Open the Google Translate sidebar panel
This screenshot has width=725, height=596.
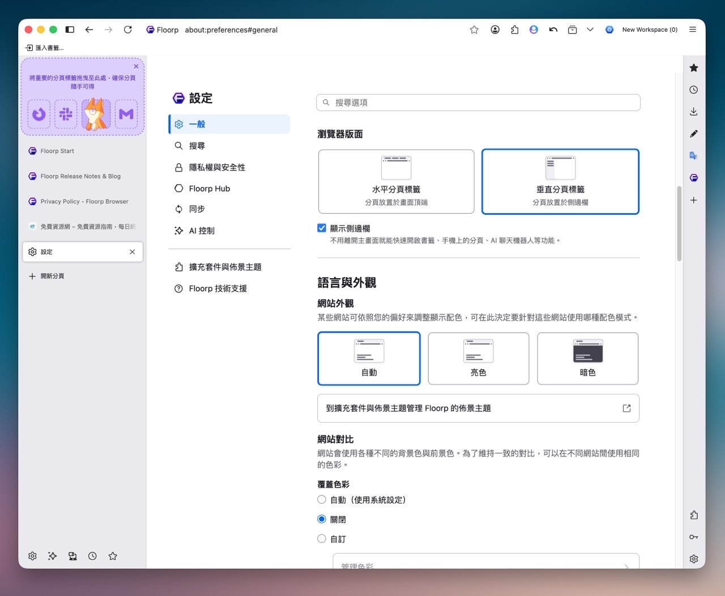pos(694,156)
